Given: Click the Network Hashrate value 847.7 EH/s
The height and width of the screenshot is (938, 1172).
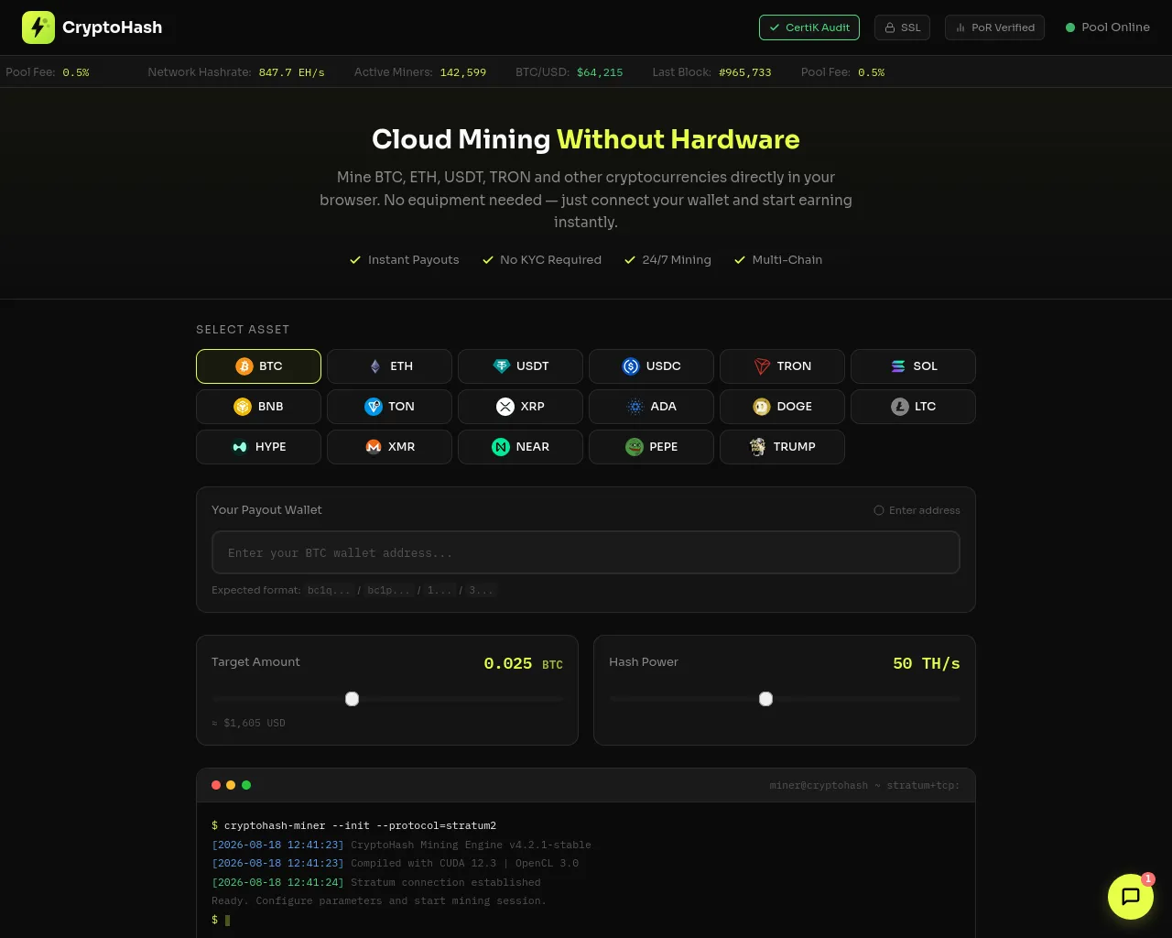Looking at the screenshot, I should click(292, 72).
